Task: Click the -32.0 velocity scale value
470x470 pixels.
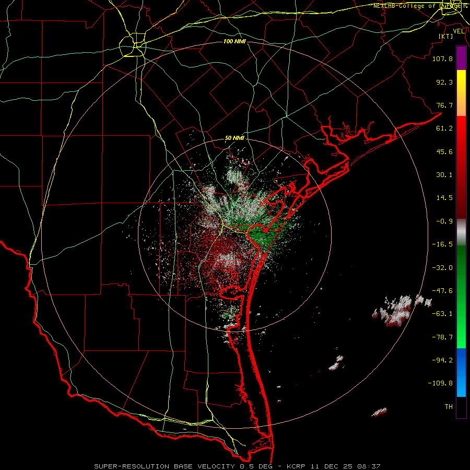Action: tap(442, 268)
